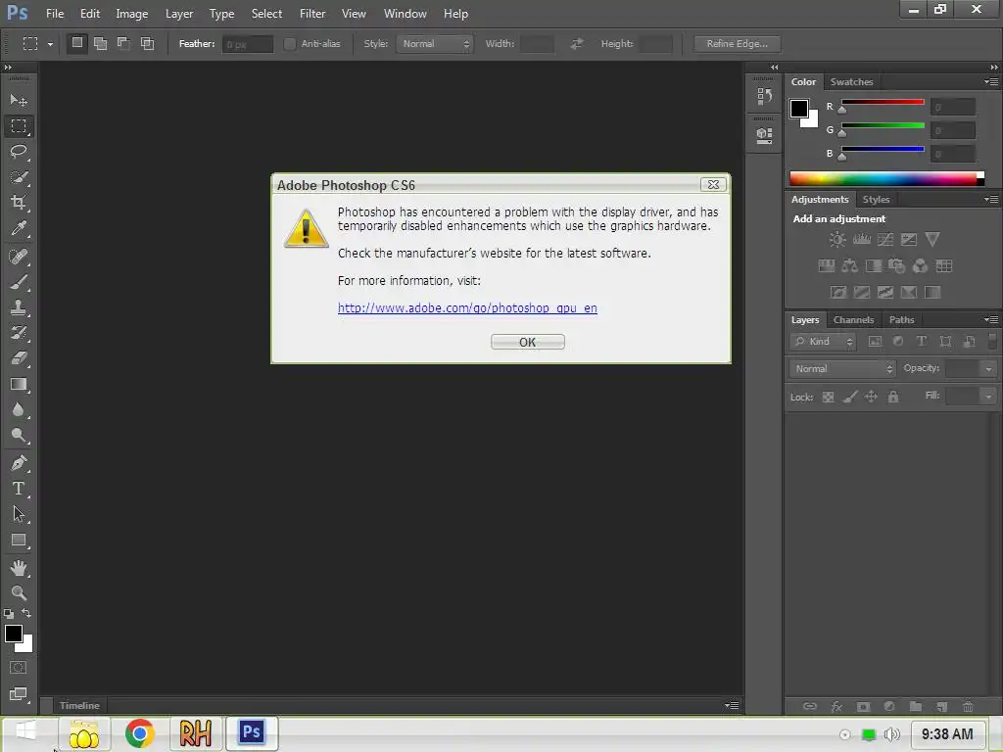Select the Zoom tool
Viewport: 1003px width, 752px height.
coord(19,593)
